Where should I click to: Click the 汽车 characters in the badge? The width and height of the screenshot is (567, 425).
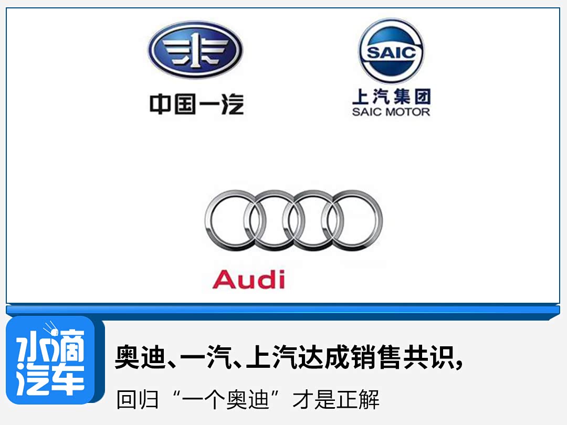tap(50, 379)
